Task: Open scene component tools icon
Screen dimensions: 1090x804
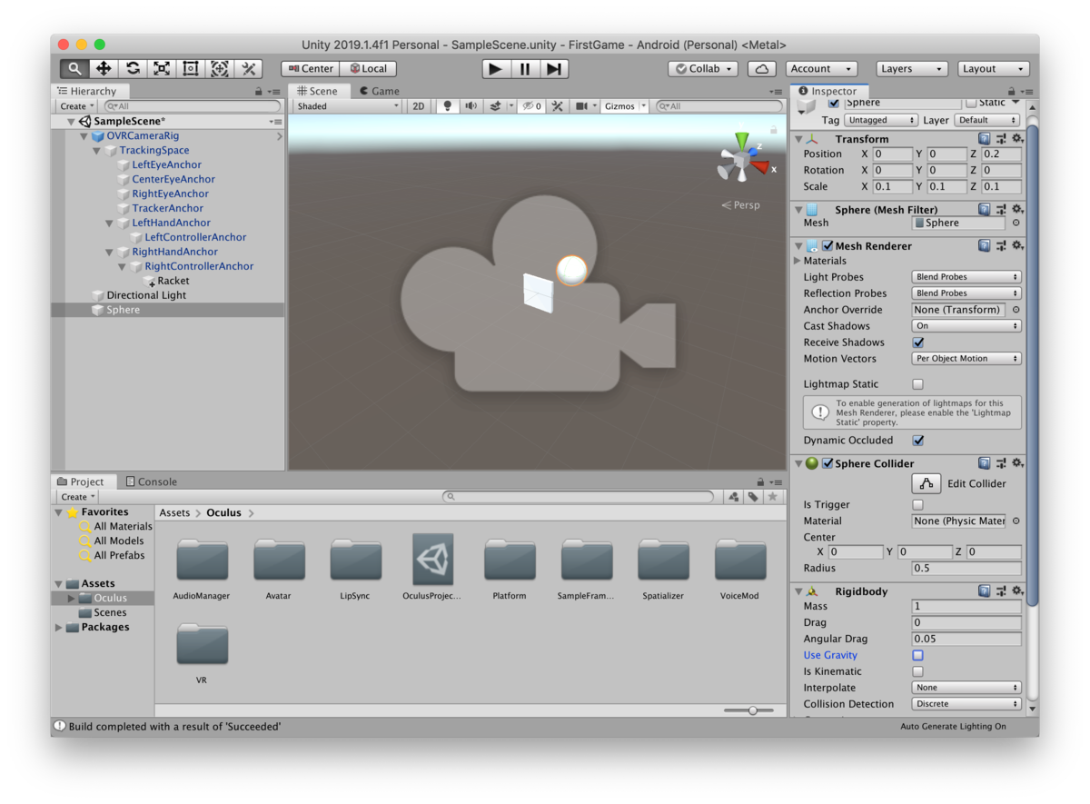Action: pyautogui.click(x=558, y=106)
